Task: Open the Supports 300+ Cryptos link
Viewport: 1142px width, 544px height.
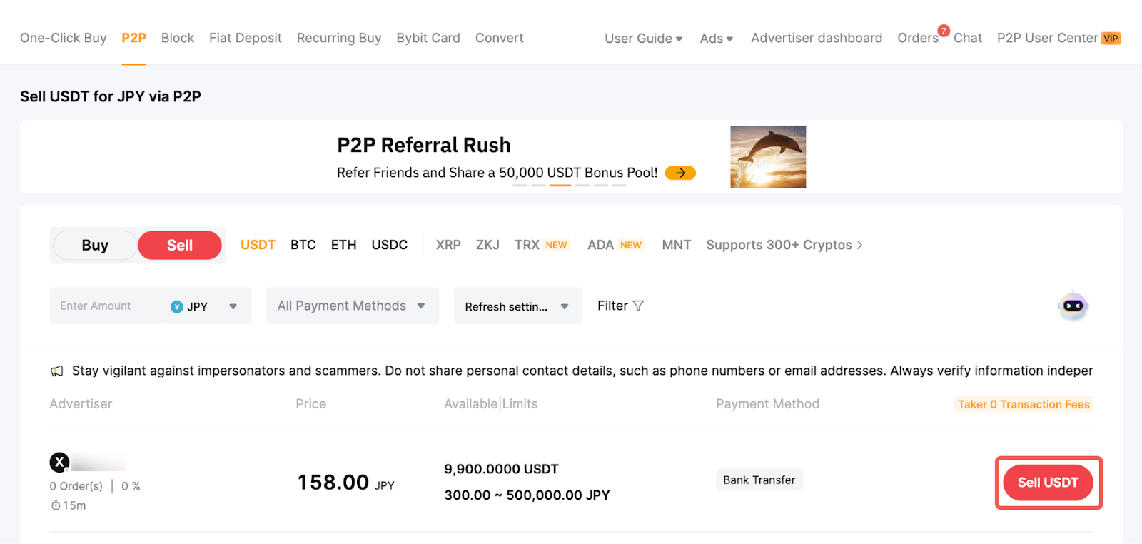Action: (x=784, y=245)
